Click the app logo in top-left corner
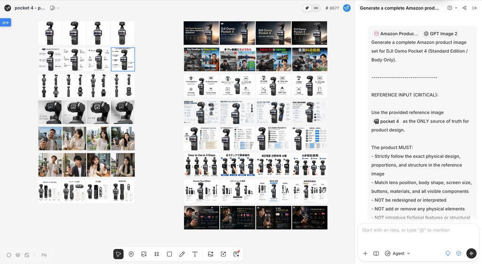 (8, 8)
